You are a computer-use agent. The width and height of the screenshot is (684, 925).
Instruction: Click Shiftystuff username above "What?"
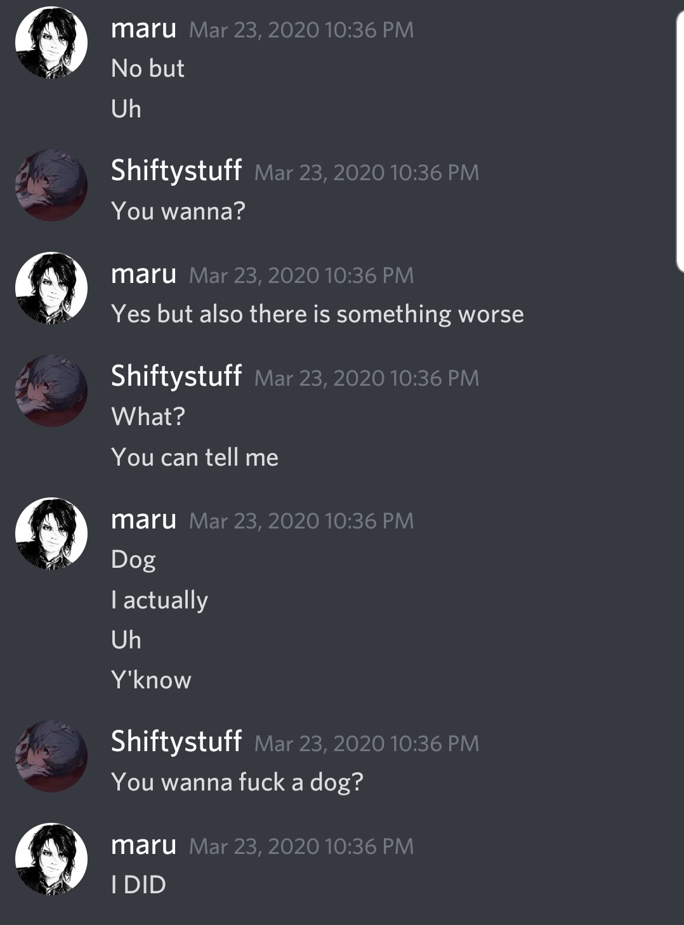click(x=176, y=376)
